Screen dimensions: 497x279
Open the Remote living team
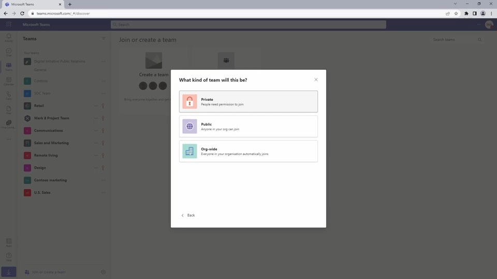46,156
